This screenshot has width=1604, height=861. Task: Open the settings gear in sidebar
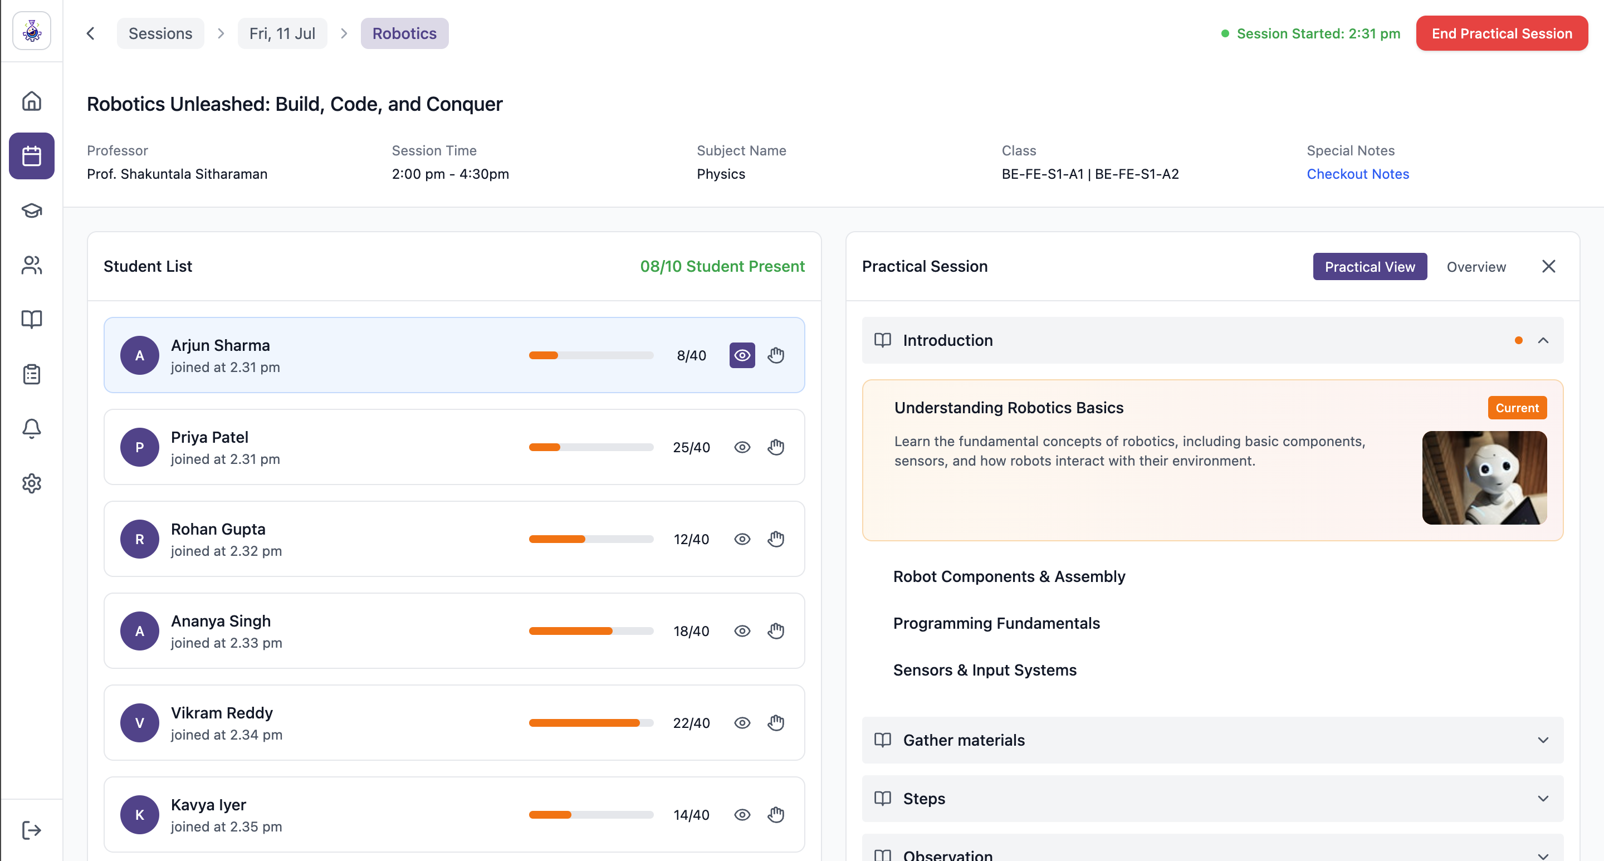click(31, 483)
